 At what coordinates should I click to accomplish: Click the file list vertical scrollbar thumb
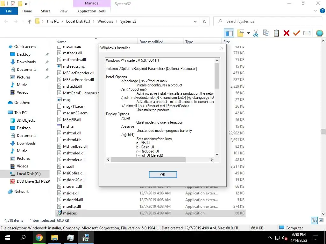pyautogui.click(x=323, y=132)
